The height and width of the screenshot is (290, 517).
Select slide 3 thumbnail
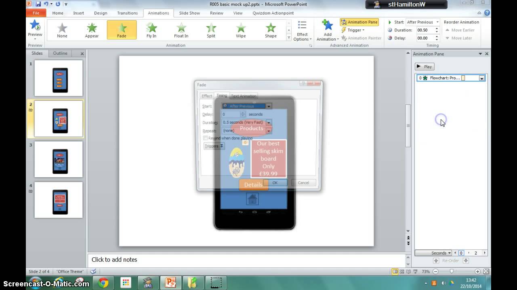[x=59, y=159]
